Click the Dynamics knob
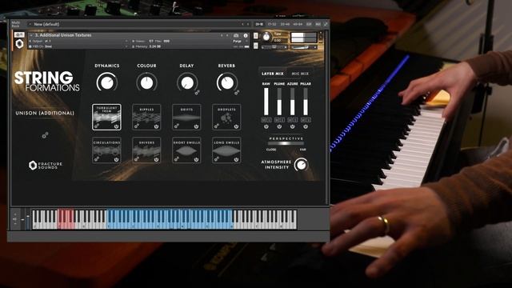512x288 pixels. [106, 82]
